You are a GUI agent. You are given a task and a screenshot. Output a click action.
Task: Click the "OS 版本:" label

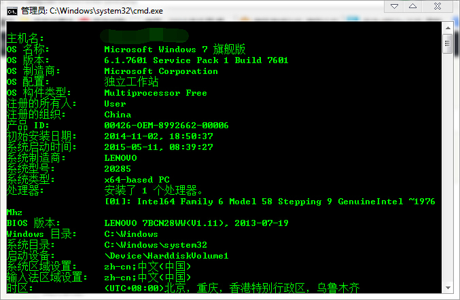click(x=28, y=60)
